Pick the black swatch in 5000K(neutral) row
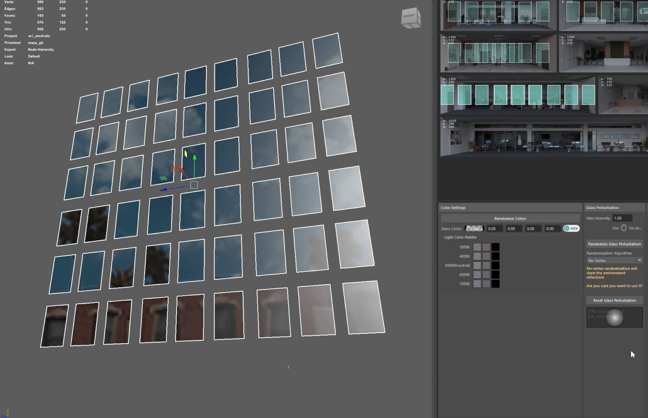648x418 pixels. tap(496, 265)
